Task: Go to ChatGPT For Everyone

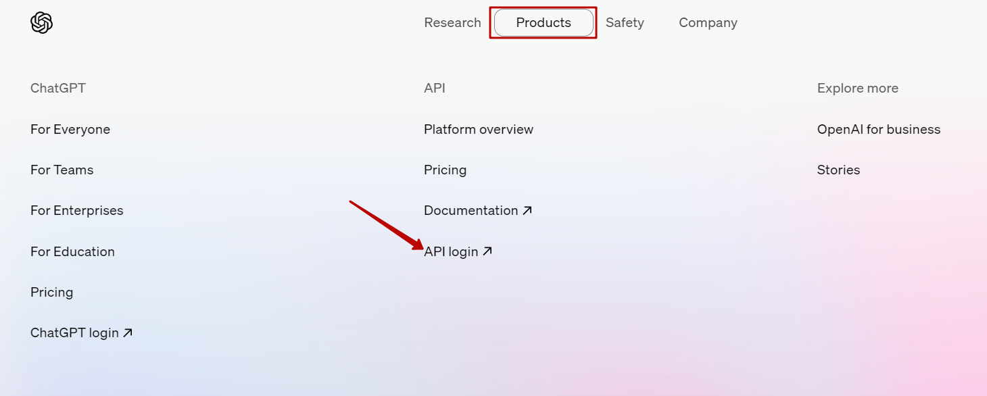Action: point(70,129)
